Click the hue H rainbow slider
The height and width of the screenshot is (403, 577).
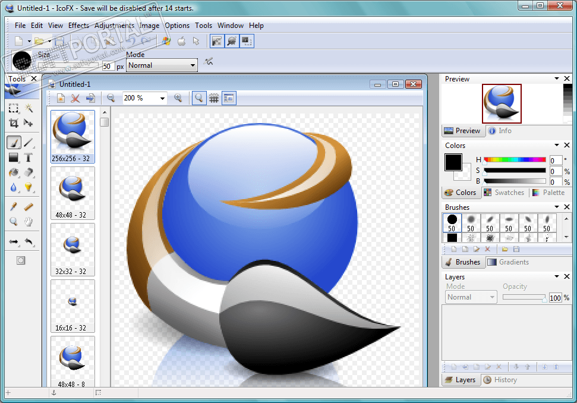(x=515, y=160)
